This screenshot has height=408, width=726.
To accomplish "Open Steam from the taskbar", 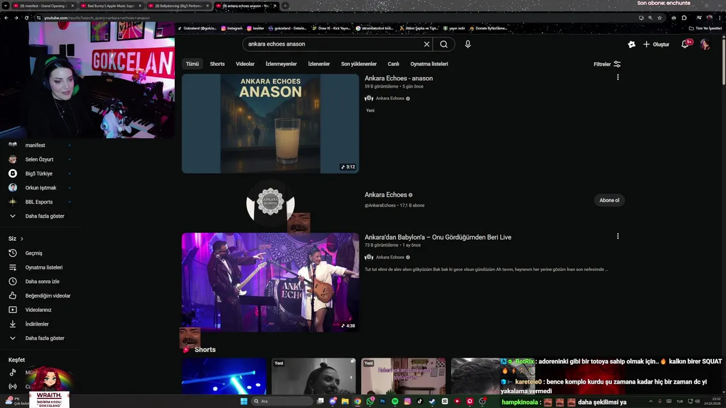I will pyautogui.click(x=432, y=401).
